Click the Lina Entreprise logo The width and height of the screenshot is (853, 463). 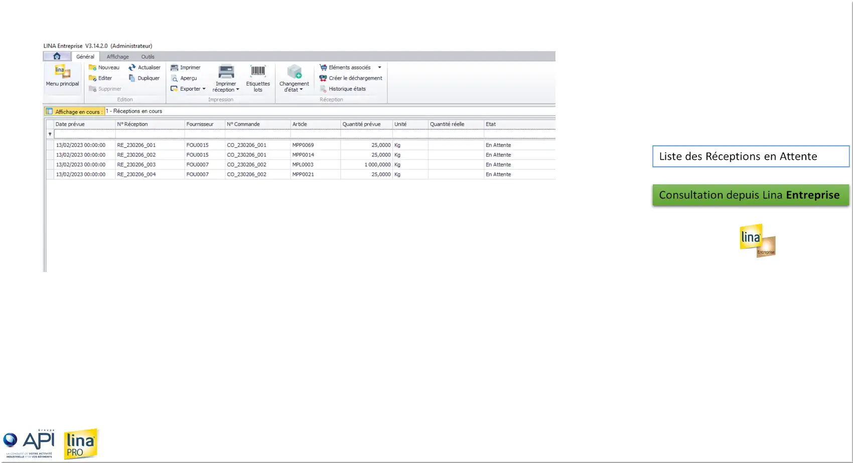click(x=758, y=241)
